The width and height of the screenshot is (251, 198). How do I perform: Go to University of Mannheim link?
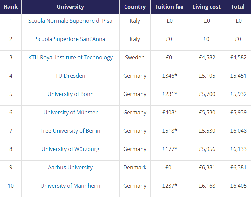pyautogui.click(x=70, y=186)
